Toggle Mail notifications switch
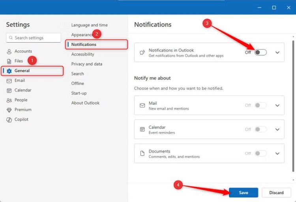Screen dimensions: 296x202 pos(260,105)
